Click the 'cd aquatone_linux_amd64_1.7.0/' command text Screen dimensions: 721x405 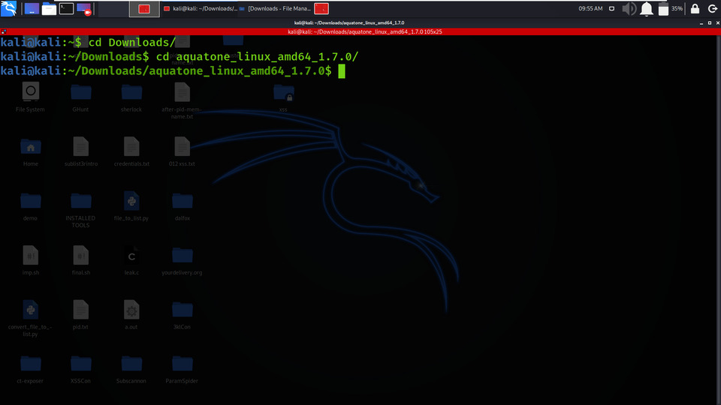click(x=257, y=57)
